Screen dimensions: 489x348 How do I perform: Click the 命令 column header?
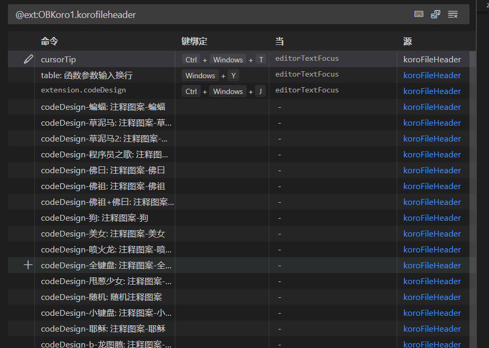tap(49, 41)
